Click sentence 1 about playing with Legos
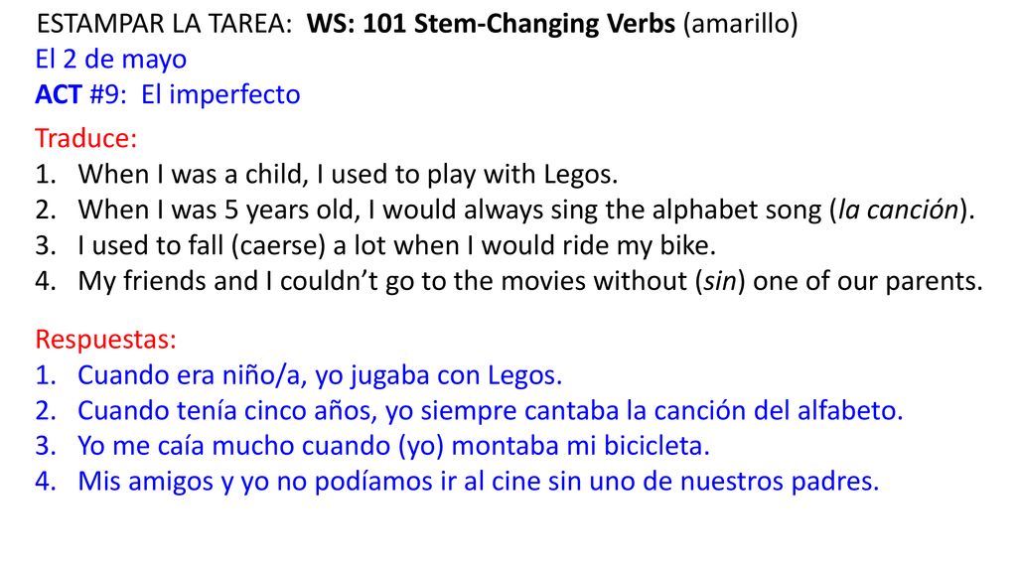 [x=348, y=175]
